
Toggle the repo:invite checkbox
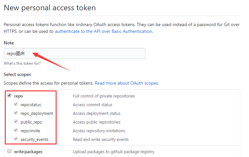[16, 130]
